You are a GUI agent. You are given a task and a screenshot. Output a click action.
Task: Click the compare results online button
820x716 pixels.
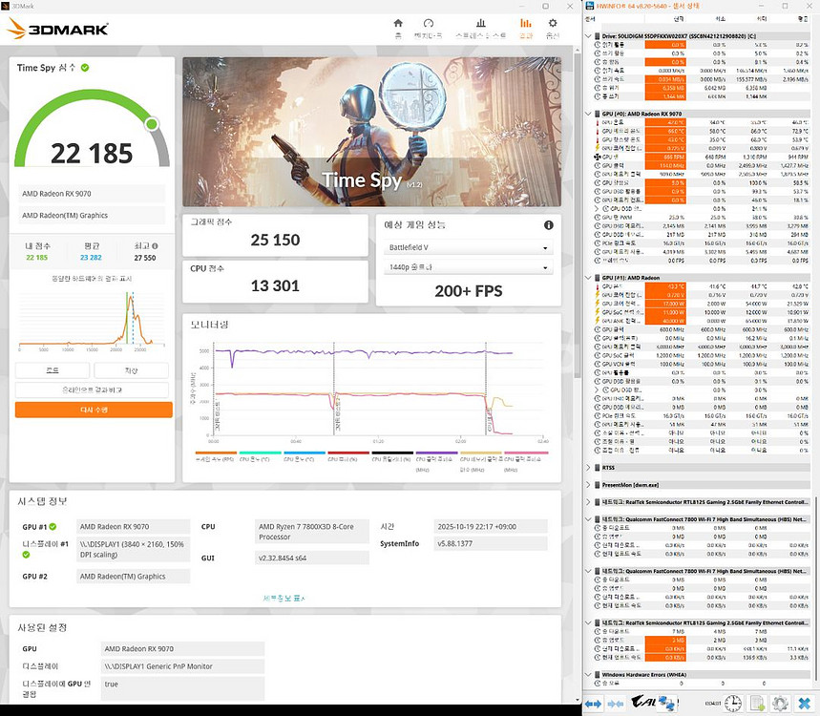pyautogui.click(x=94, y=390)
